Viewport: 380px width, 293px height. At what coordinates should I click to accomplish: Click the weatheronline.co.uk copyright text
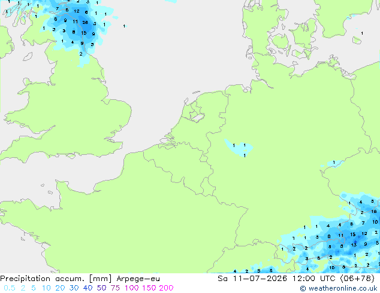(339, 288)
